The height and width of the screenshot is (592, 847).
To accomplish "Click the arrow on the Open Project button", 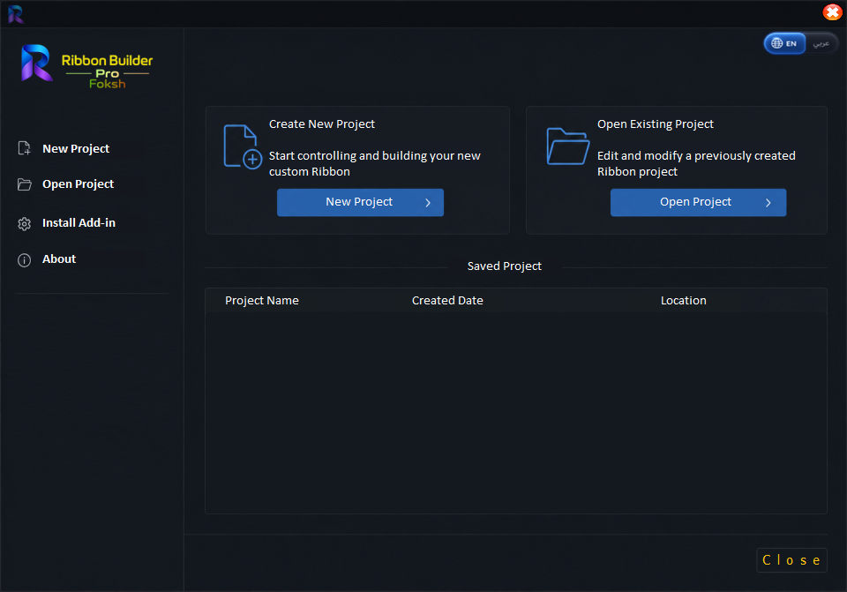I will point(768,203).
